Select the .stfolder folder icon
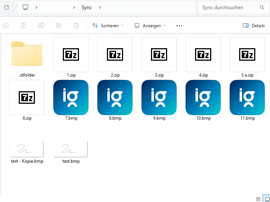Image resolution: width=270 pixels, height=202 pixels. 27,54
